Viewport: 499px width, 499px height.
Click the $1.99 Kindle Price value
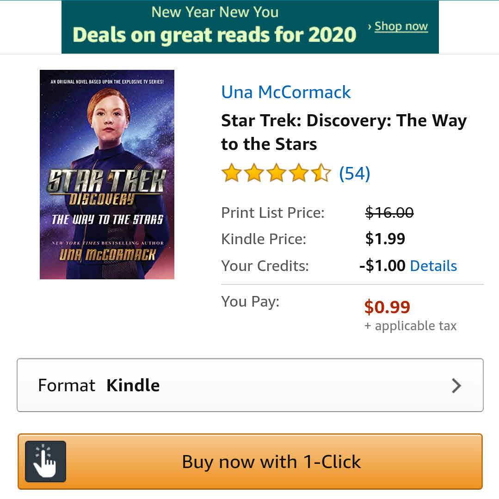pos(385,239)
